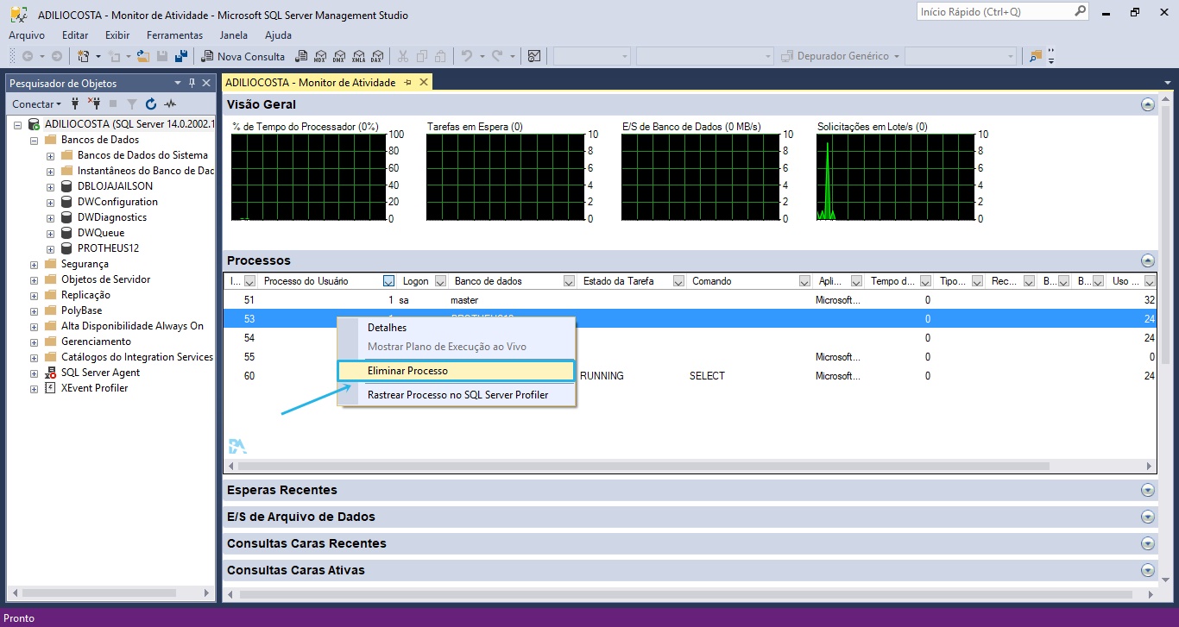1179x627 pixels.
Task: Select the PolyBase tree node
Action: click(x=81, y=310)
